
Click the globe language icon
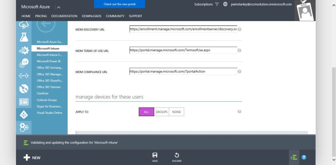(x=225, y=4)
